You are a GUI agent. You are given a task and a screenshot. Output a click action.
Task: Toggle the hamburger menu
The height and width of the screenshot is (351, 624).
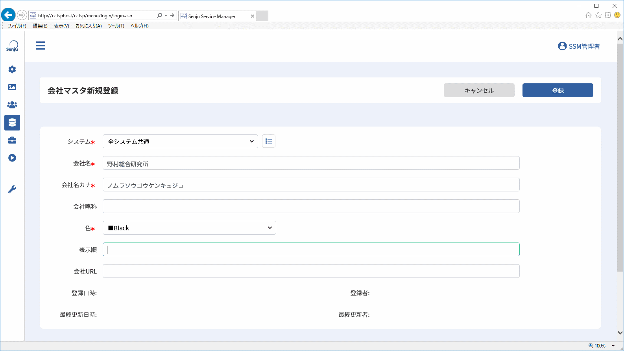pos(41,46)
